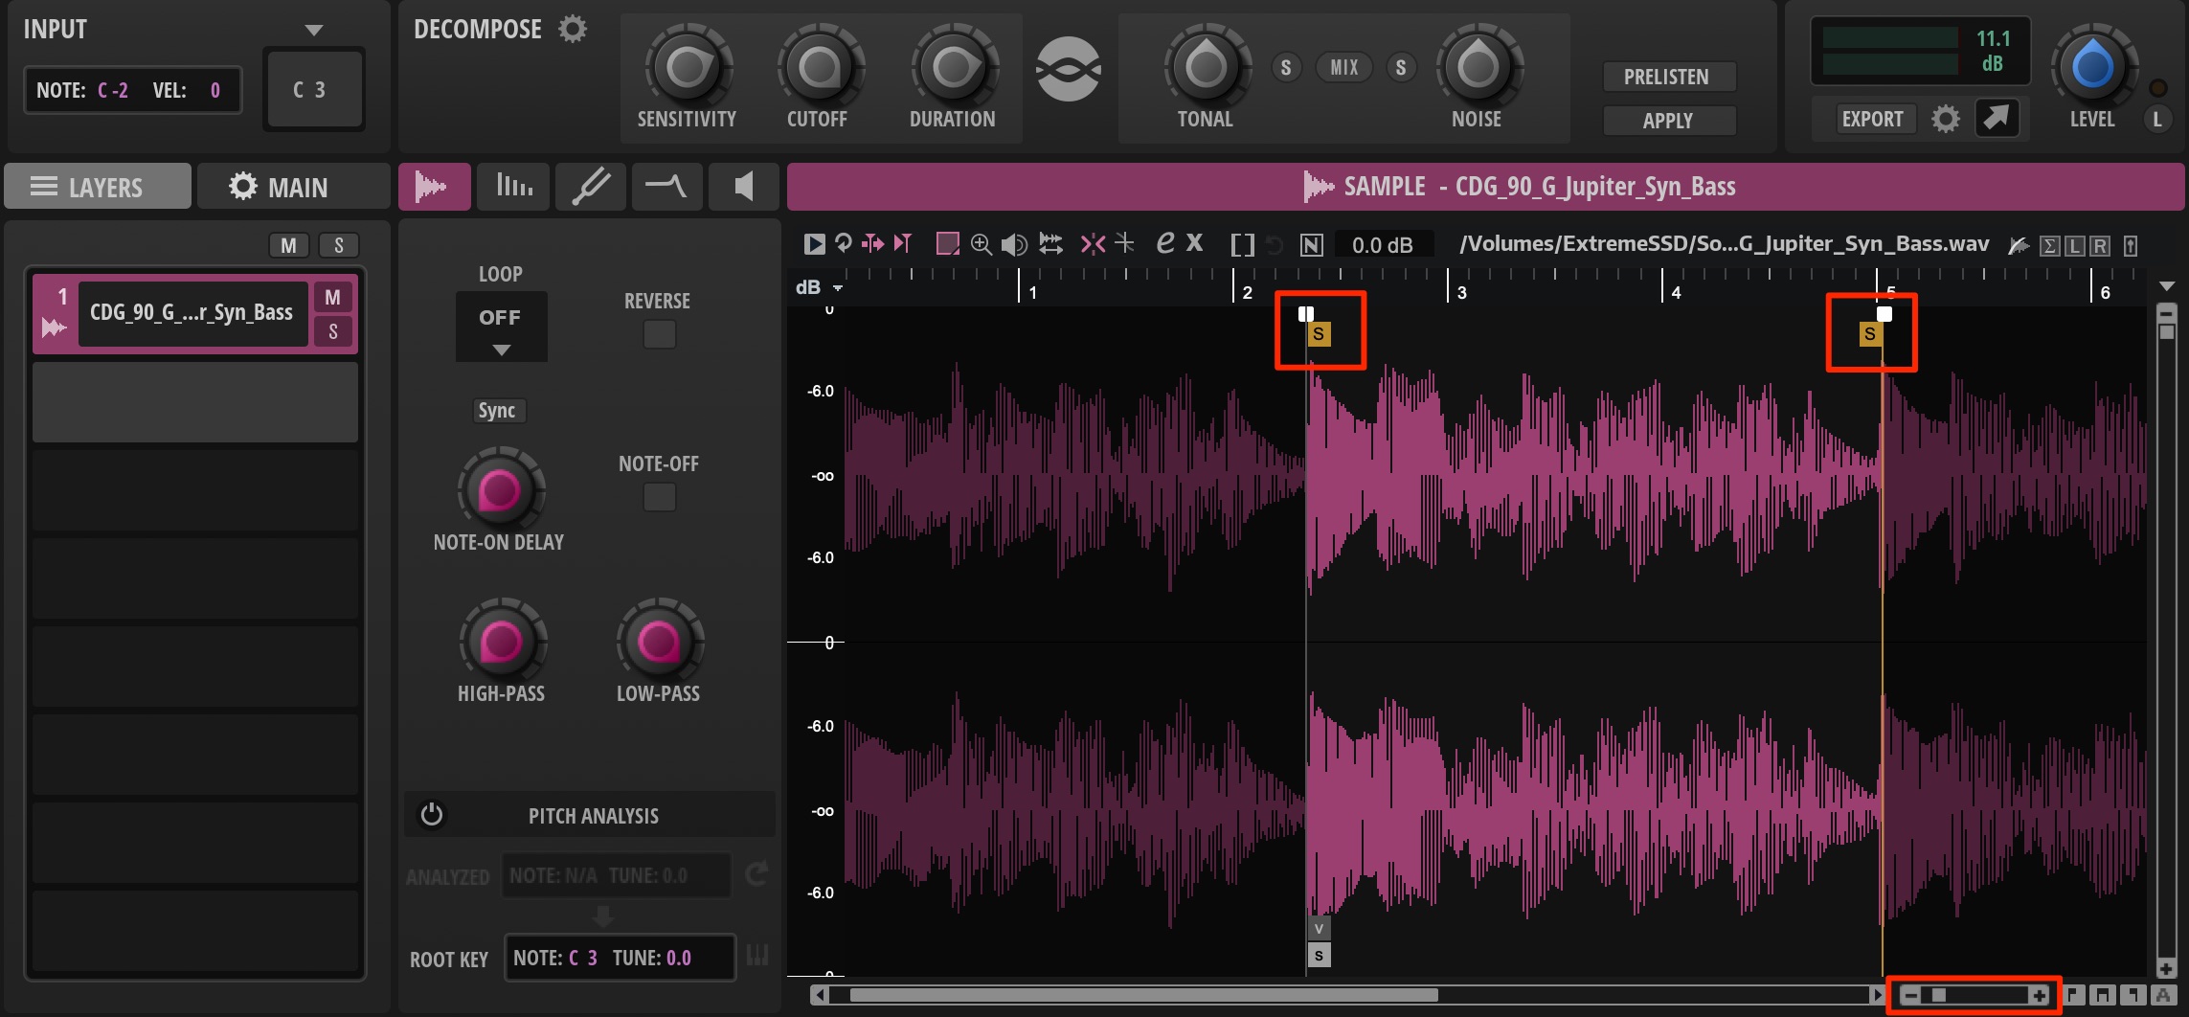Play the sample in the editor toolbar
The image size is (2189, 1017).
814,244
